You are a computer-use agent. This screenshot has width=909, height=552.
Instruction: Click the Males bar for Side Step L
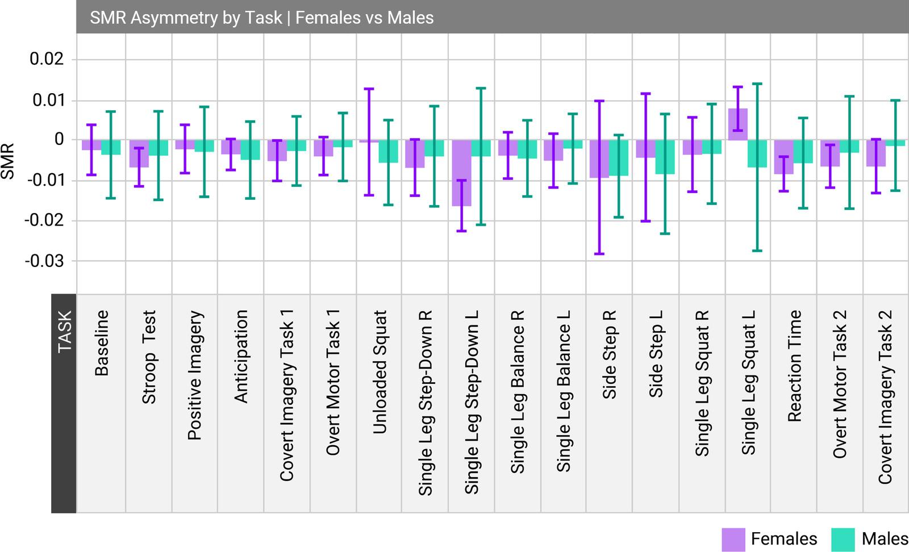coord(665,157)
